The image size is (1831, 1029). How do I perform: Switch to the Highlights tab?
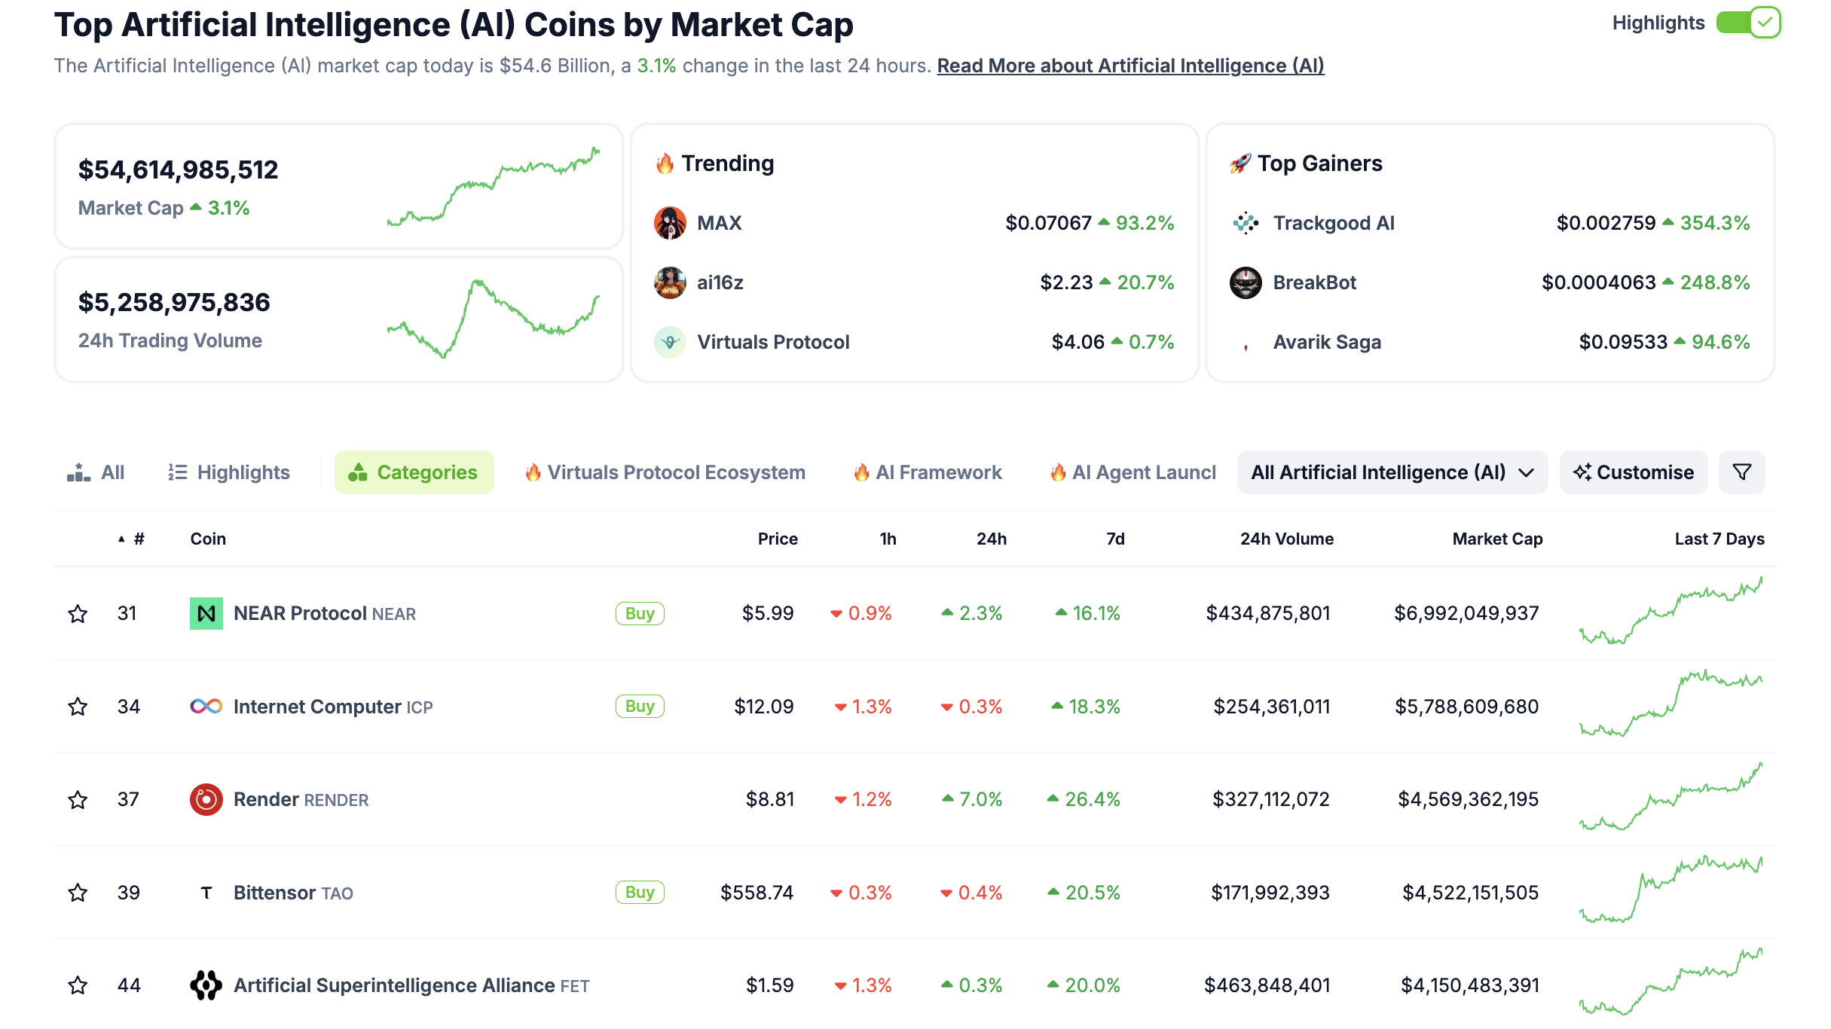229,472
